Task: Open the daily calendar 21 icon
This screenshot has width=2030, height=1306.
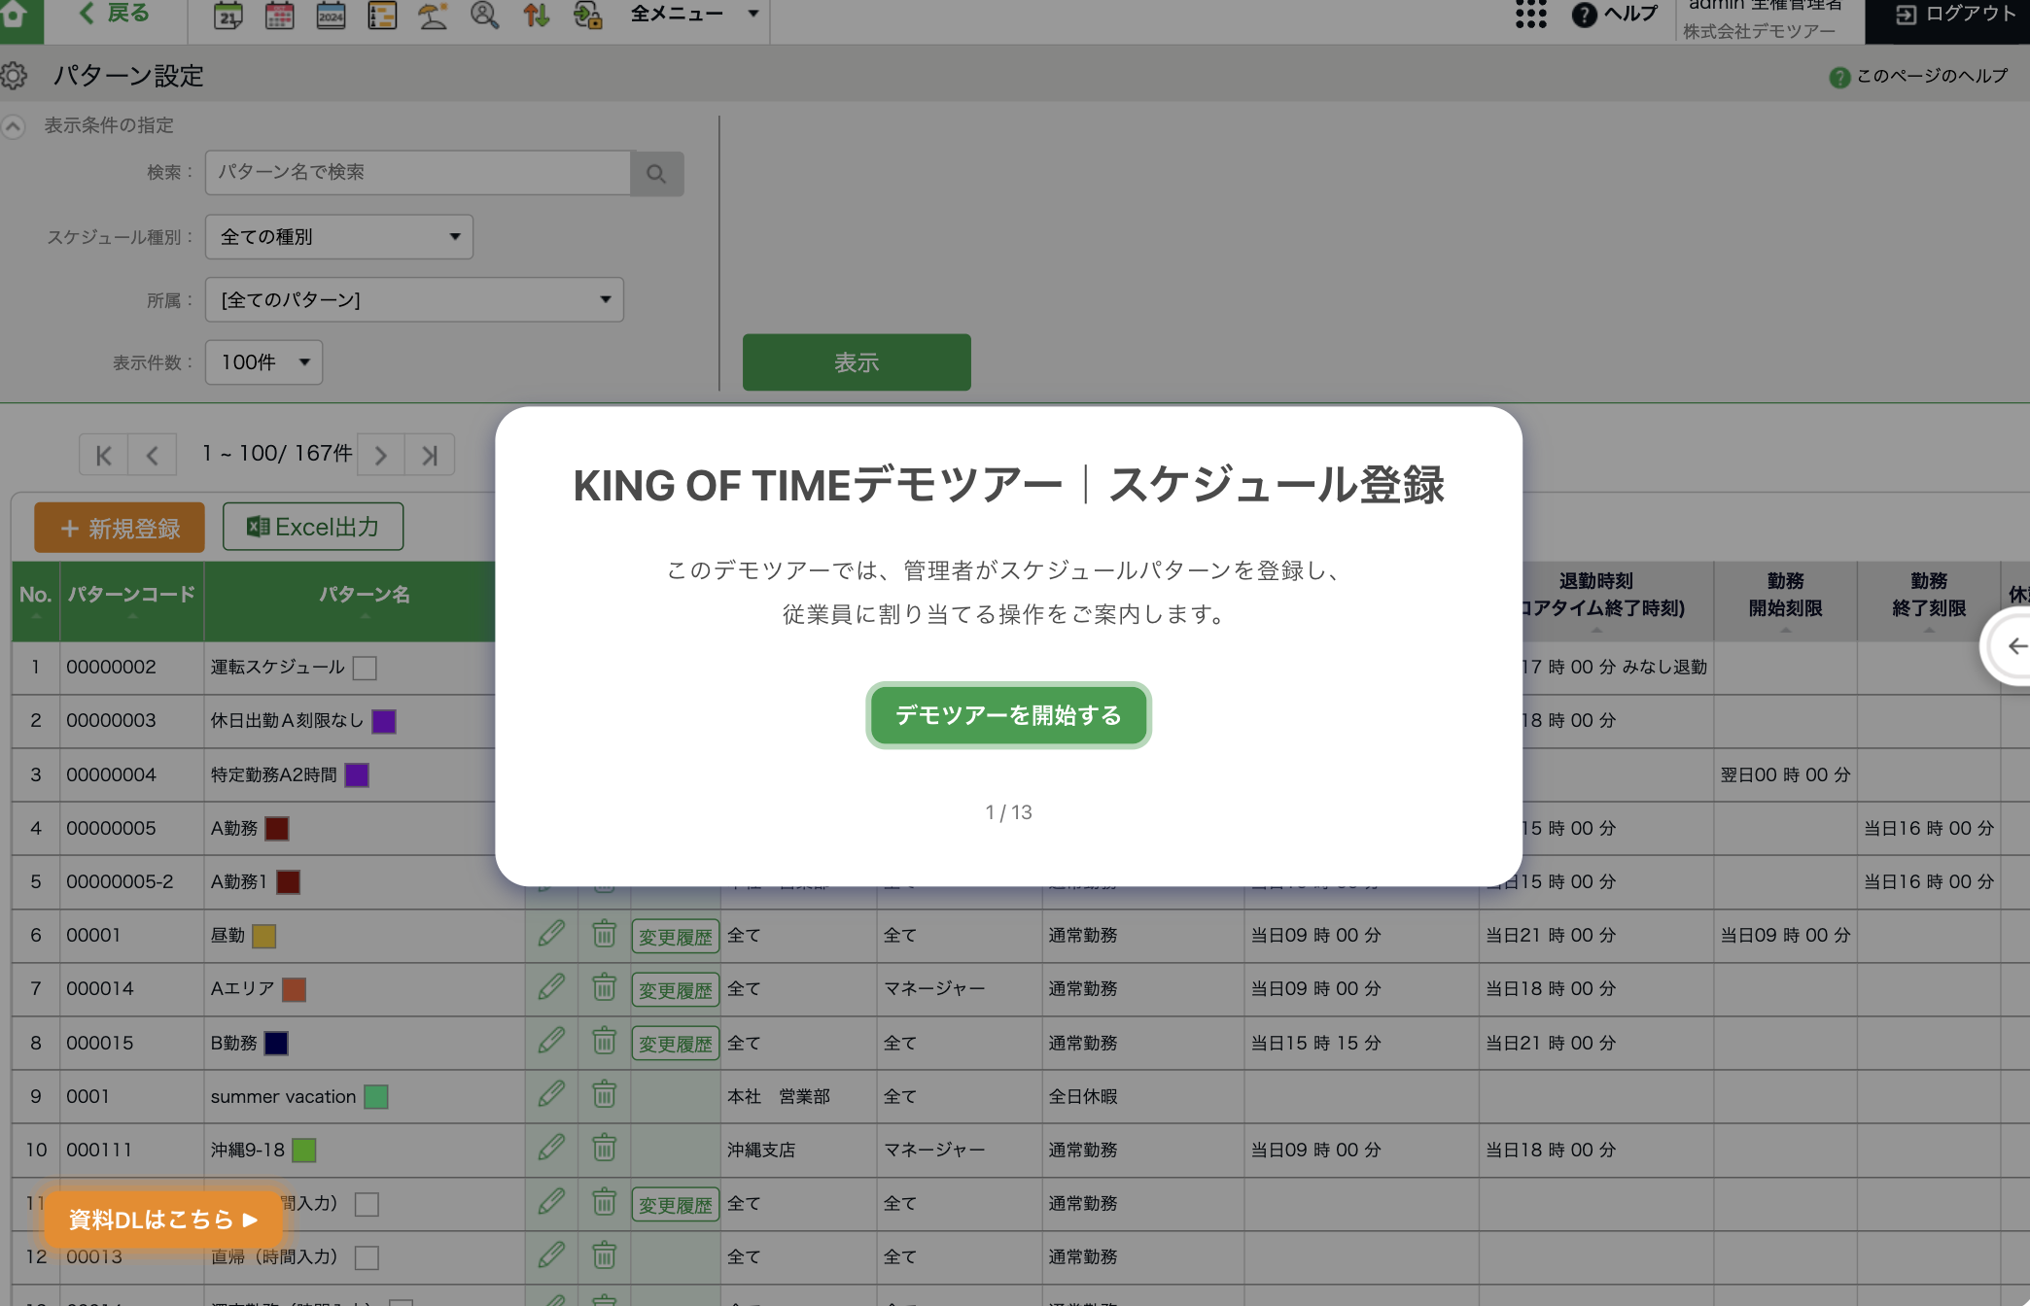Action: pyautogui.click(x=227, y=15)
